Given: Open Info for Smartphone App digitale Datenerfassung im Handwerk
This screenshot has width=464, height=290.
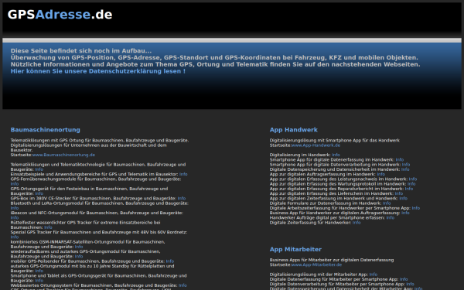Looking at the screenshot, I should pos(400,160).
